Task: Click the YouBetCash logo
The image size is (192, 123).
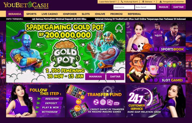Action: point(26,5)
